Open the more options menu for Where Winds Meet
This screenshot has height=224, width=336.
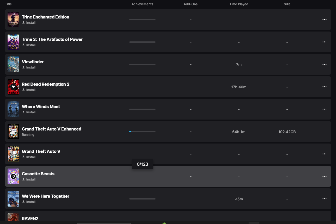click(x=325, y=109)
